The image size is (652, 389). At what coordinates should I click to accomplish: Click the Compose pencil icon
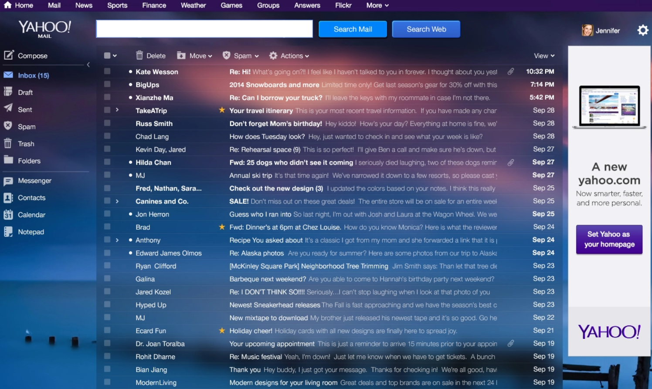[x=9, y=55]
